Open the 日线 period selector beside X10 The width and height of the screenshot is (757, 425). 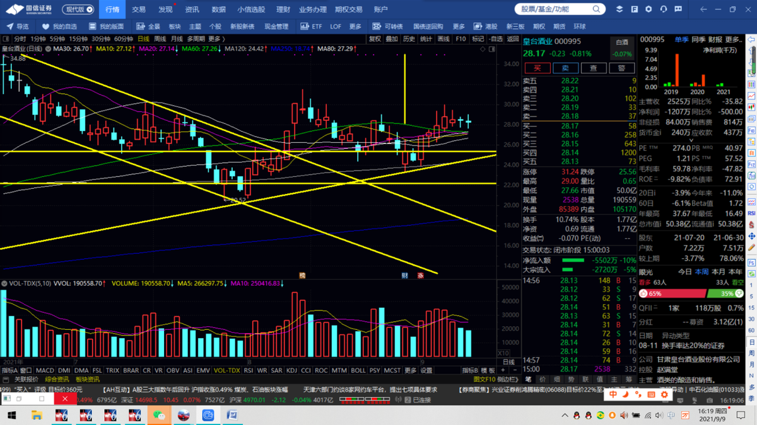pos(509,363)
